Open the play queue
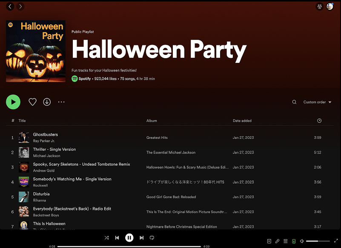Image resolution: width=341 pixels, height=248 pixels. pyautogui.click(x=285, y=241)
